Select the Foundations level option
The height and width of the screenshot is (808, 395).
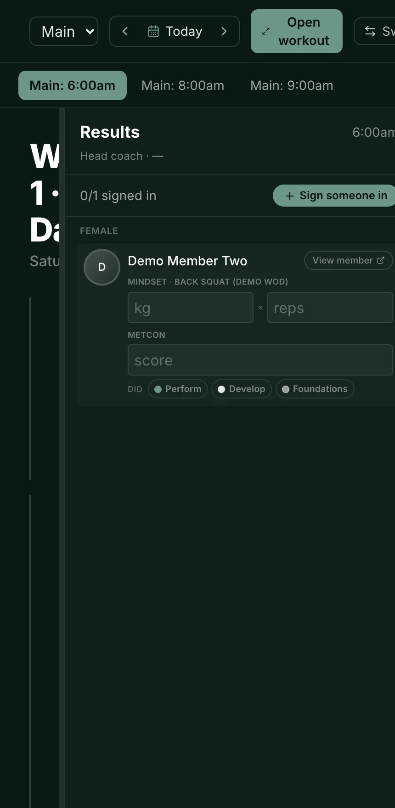click(315, 389)
